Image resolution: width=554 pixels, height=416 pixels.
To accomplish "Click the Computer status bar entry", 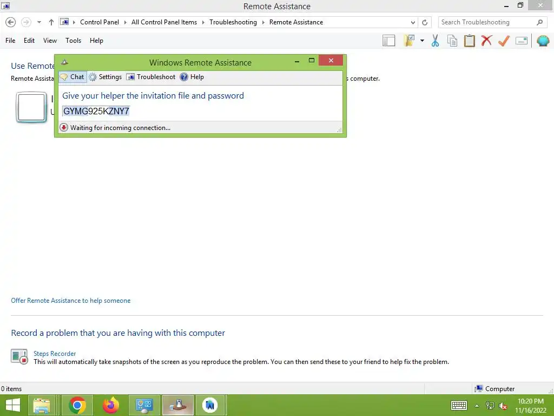I will (x=495, y=389).
